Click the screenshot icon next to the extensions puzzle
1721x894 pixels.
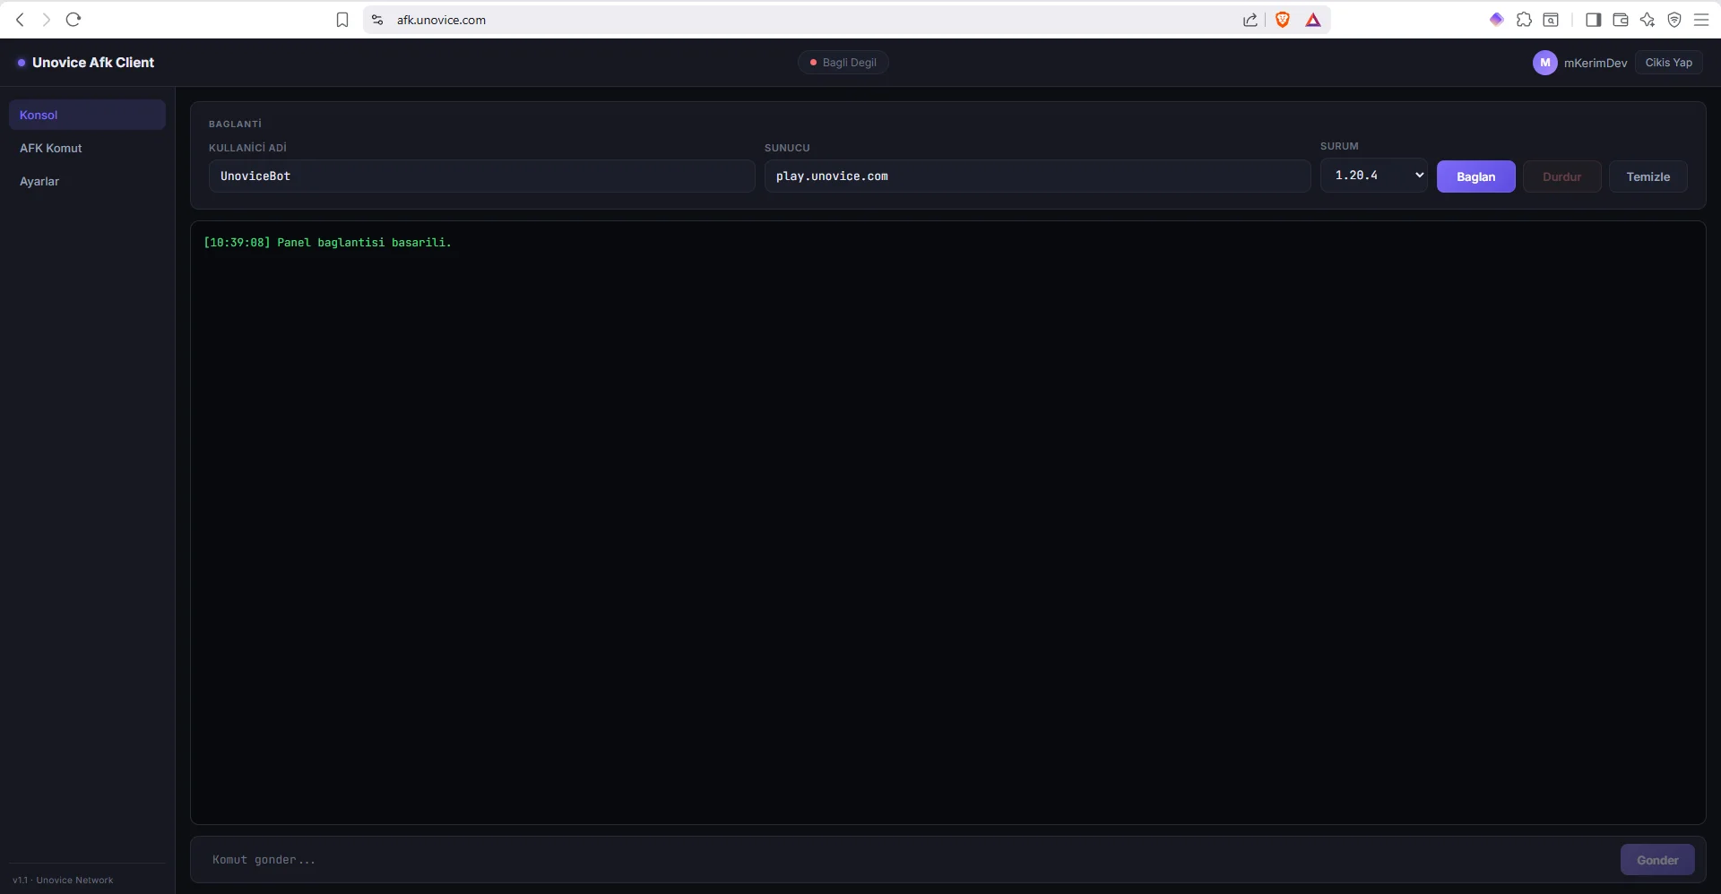pos(1551,20)
